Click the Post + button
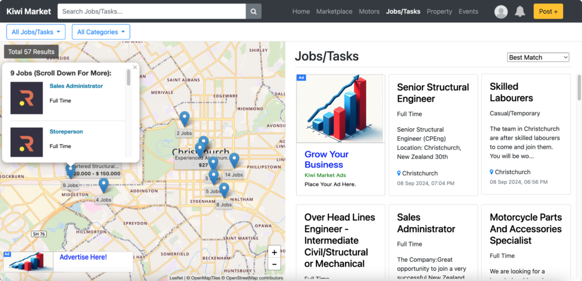 [x=548, y=11]
